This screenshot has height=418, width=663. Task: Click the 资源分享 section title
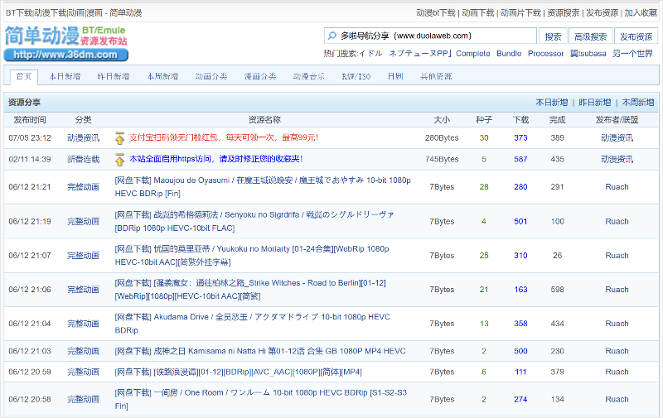(x=25, y=103)
